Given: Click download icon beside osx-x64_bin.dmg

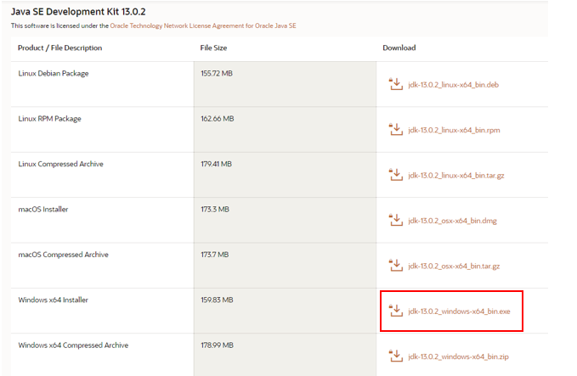Looking at the screenshot, I should 396,220.
